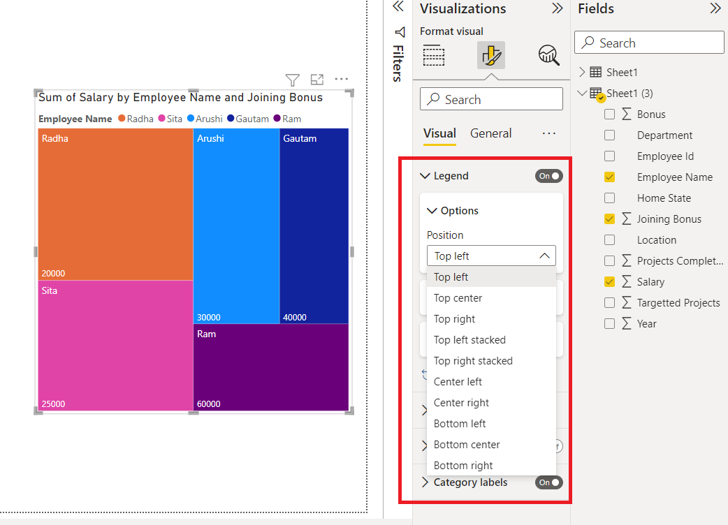Close the Position dropdown showing Top left
The height and width of the screenshot is (525, 728).
(491, 256)
